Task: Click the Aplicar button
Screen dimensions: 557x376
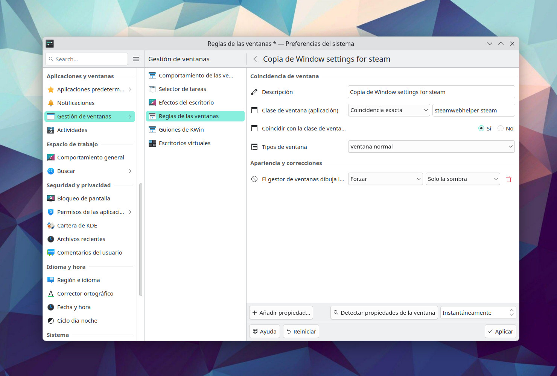Action: pos(501,332)
